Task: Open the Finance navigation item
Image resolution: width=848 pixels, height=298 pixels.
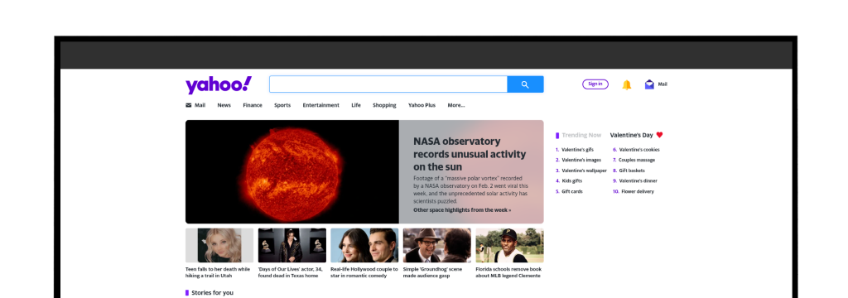Action: (253, 105)
